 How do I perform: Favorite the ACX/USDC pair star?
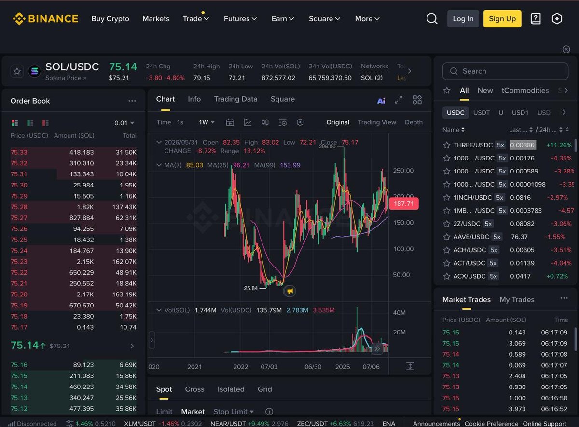pos(447,276)
